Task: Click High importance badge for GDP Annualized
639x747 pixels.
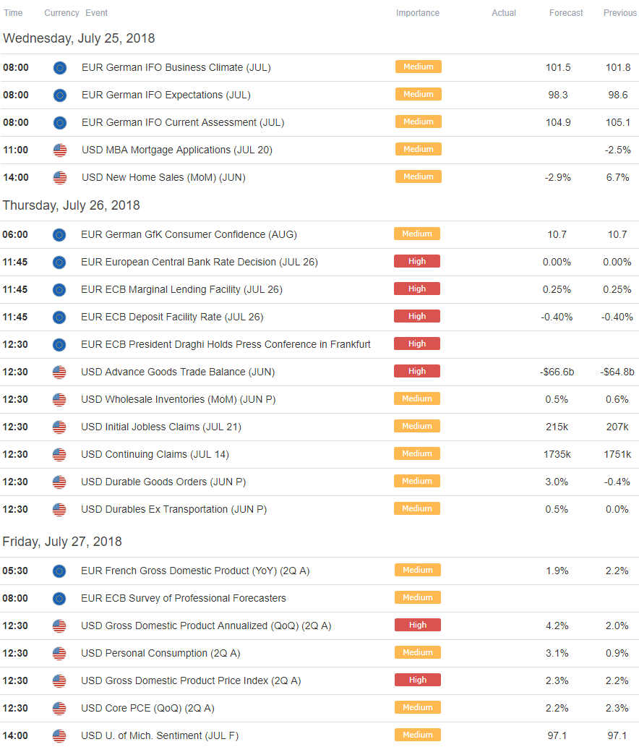Action: click(x=417, y=625)
